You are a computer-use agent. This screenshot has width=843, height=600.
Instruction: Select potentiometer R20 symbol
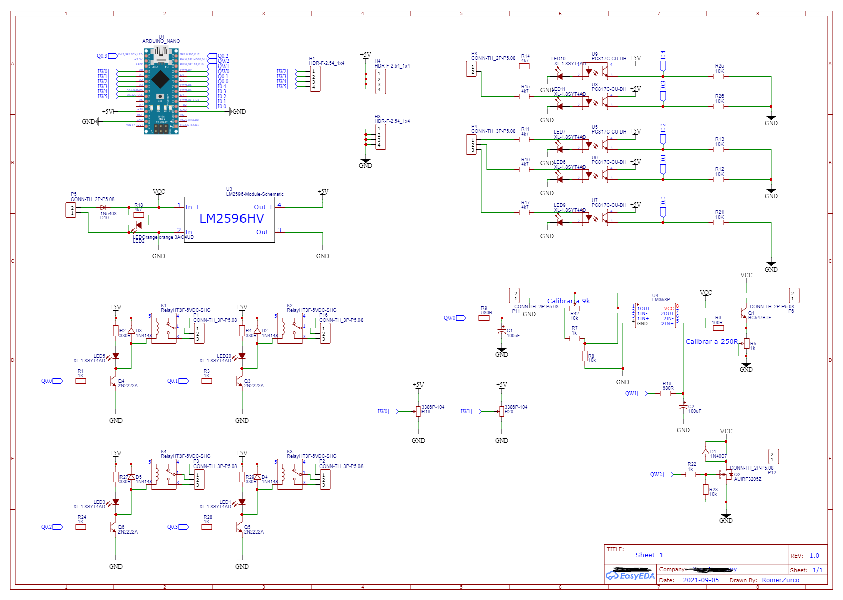click(x=502, y=411)
